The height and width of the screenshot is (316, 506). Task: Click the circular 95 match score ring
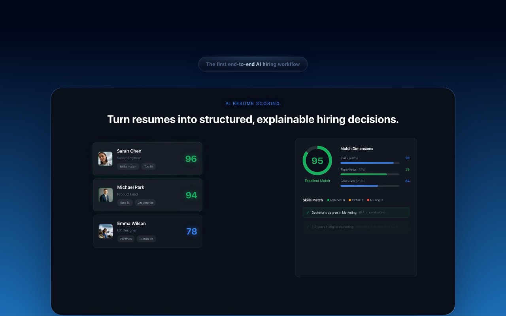click(317, 160)
